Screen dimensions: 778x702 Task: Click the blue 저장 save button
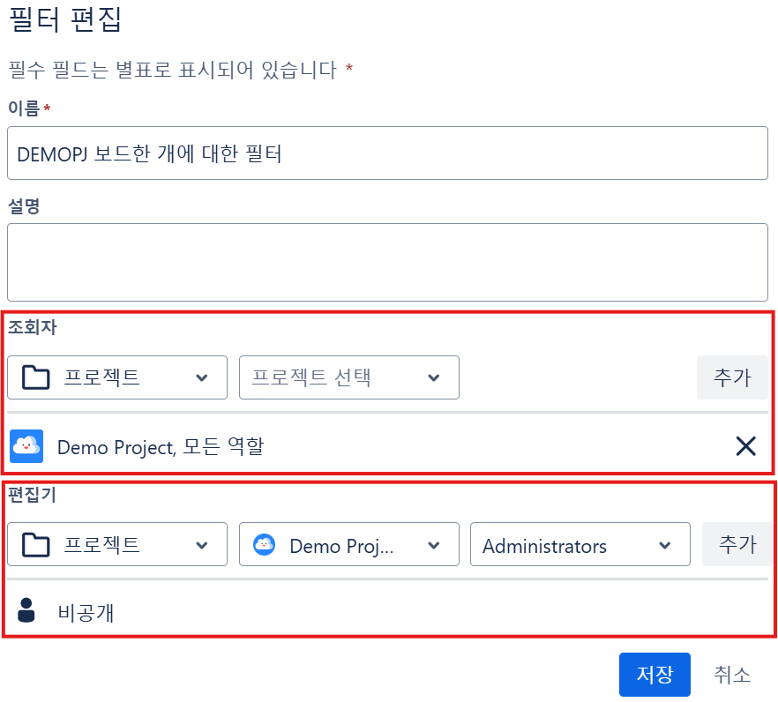pos(655,675)
